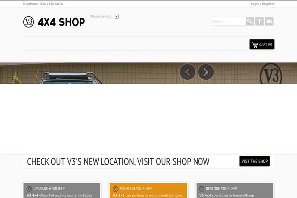Image resolution: width=297 pixels, height=198 pixels.
Task: Click the shopping cart icon
Action: (255, 45)
